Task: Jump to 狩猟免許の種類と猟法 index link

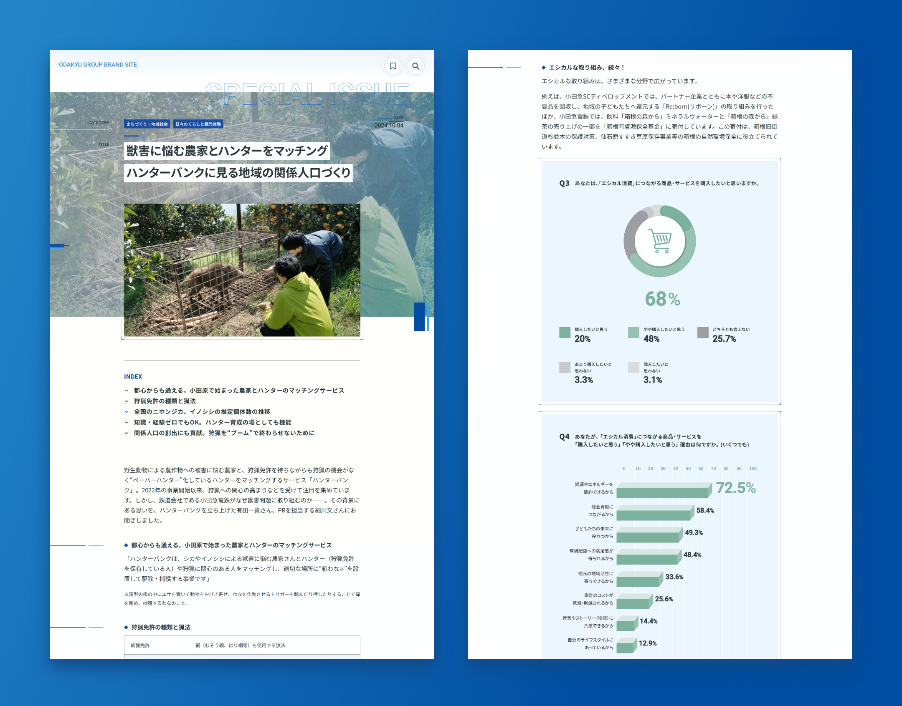Action: 165,401
